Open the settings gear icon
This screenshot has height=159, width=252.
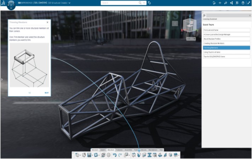point(109,155)
